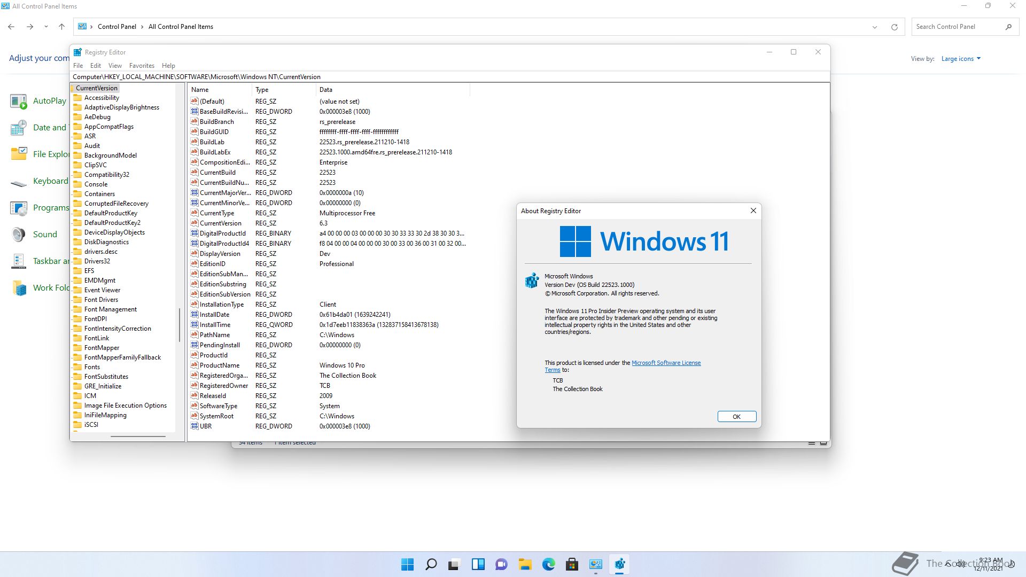Launch Chat app from taskbar
The height and width of the screenshot is (577, 1026).
click(x=501, y=564)
